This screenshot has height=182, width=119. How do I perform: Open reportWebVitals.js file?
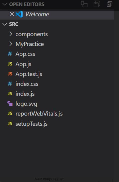[x=39, y=114]
